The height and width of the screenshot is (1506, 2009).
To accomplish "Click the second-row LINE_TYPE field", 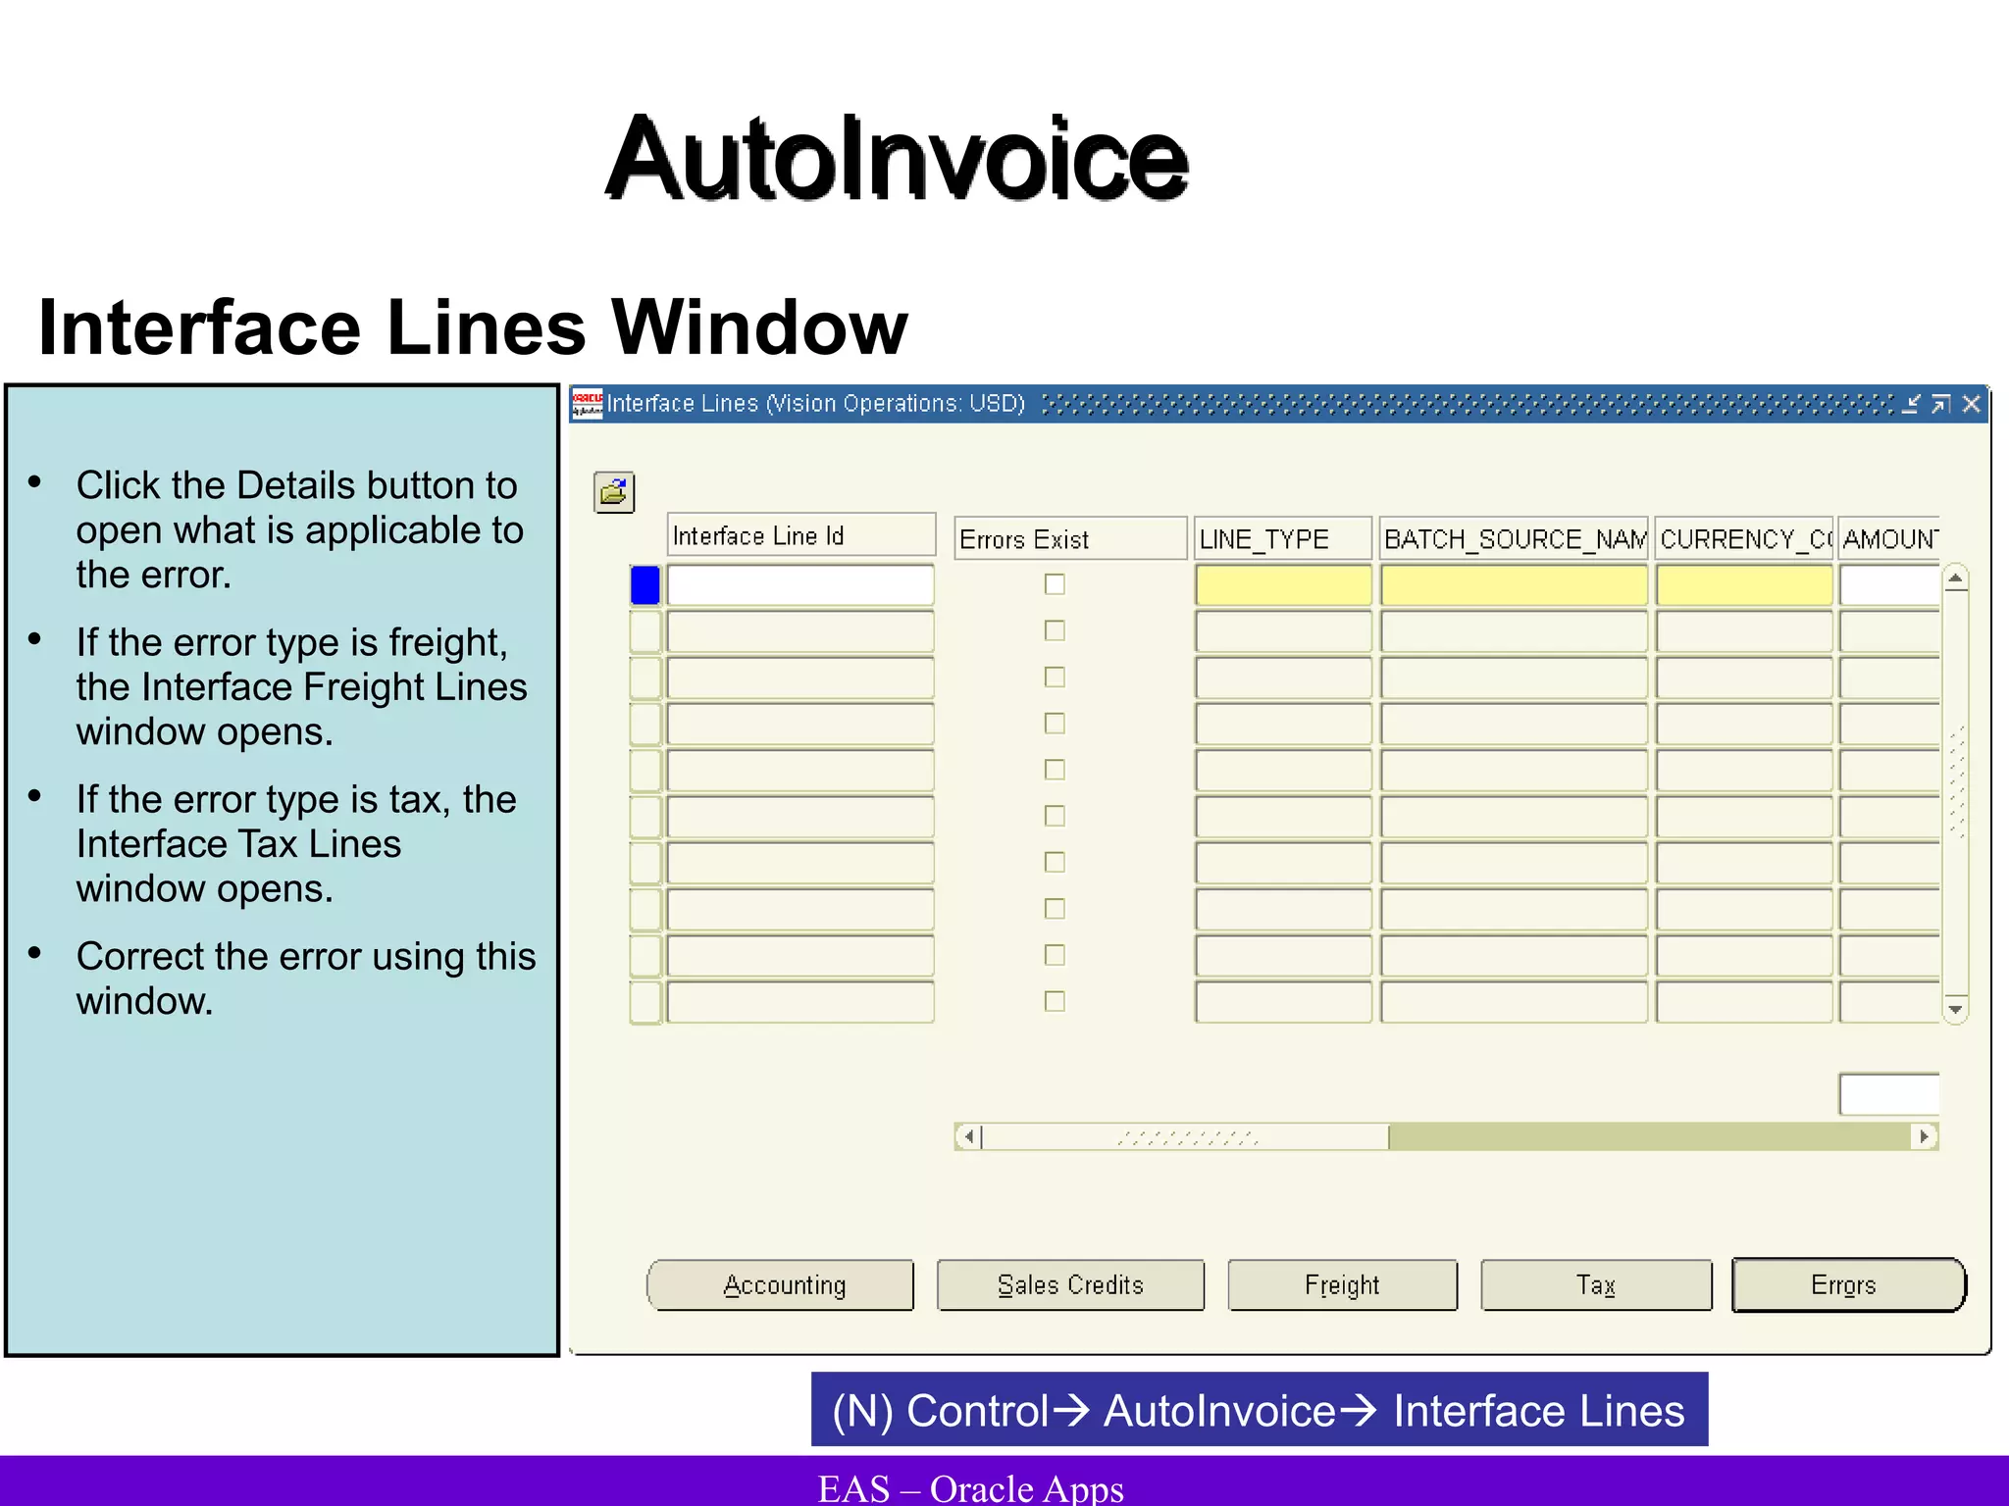I will (1283, 631).
